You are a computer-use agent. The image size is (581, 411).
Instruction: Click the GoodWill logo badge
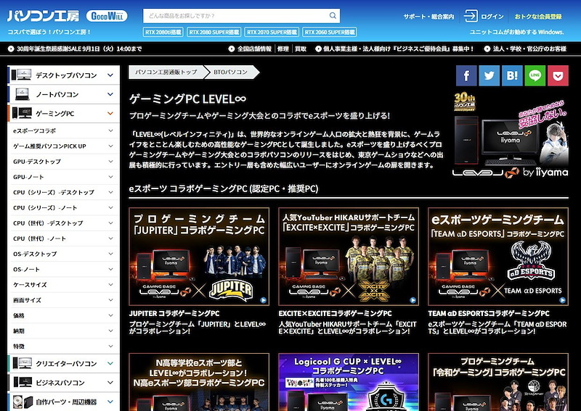[107, 16]
